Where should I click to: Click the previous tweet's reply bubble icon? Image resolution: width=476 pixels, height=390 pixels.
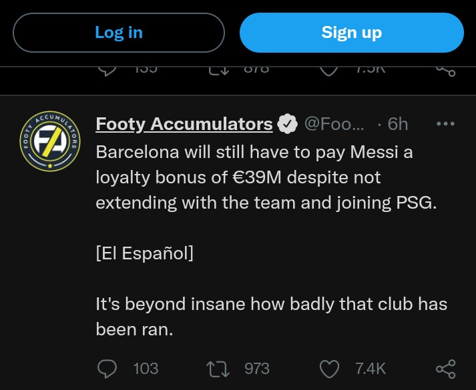coord(107,71)
